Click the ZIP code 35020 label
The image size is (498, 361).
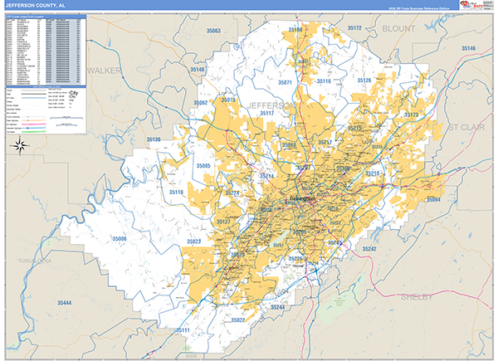pyautogui.click(x=237, y=255)
